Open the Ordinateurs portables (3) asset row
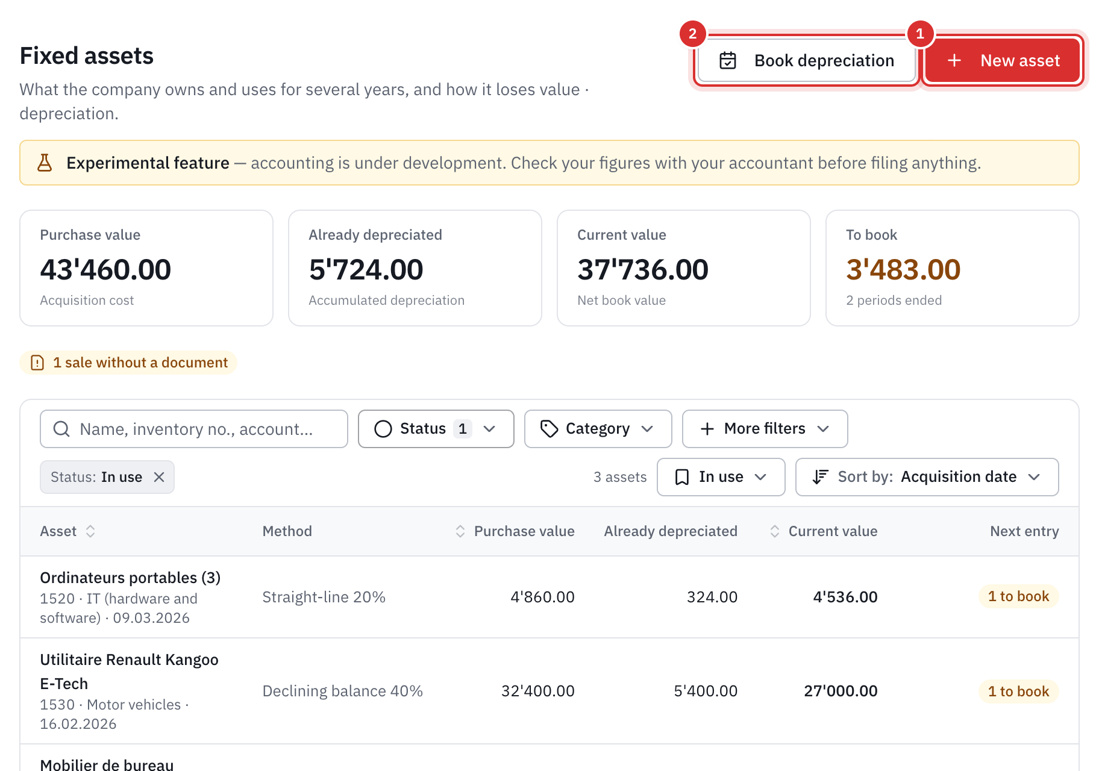Screen dimensions: 1099x771 [549, 597]
